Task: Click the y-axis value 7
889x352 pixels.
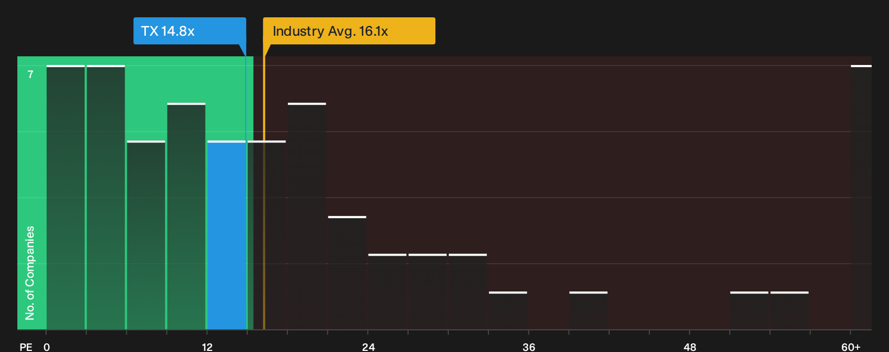Action: click(x=30, y=74)
